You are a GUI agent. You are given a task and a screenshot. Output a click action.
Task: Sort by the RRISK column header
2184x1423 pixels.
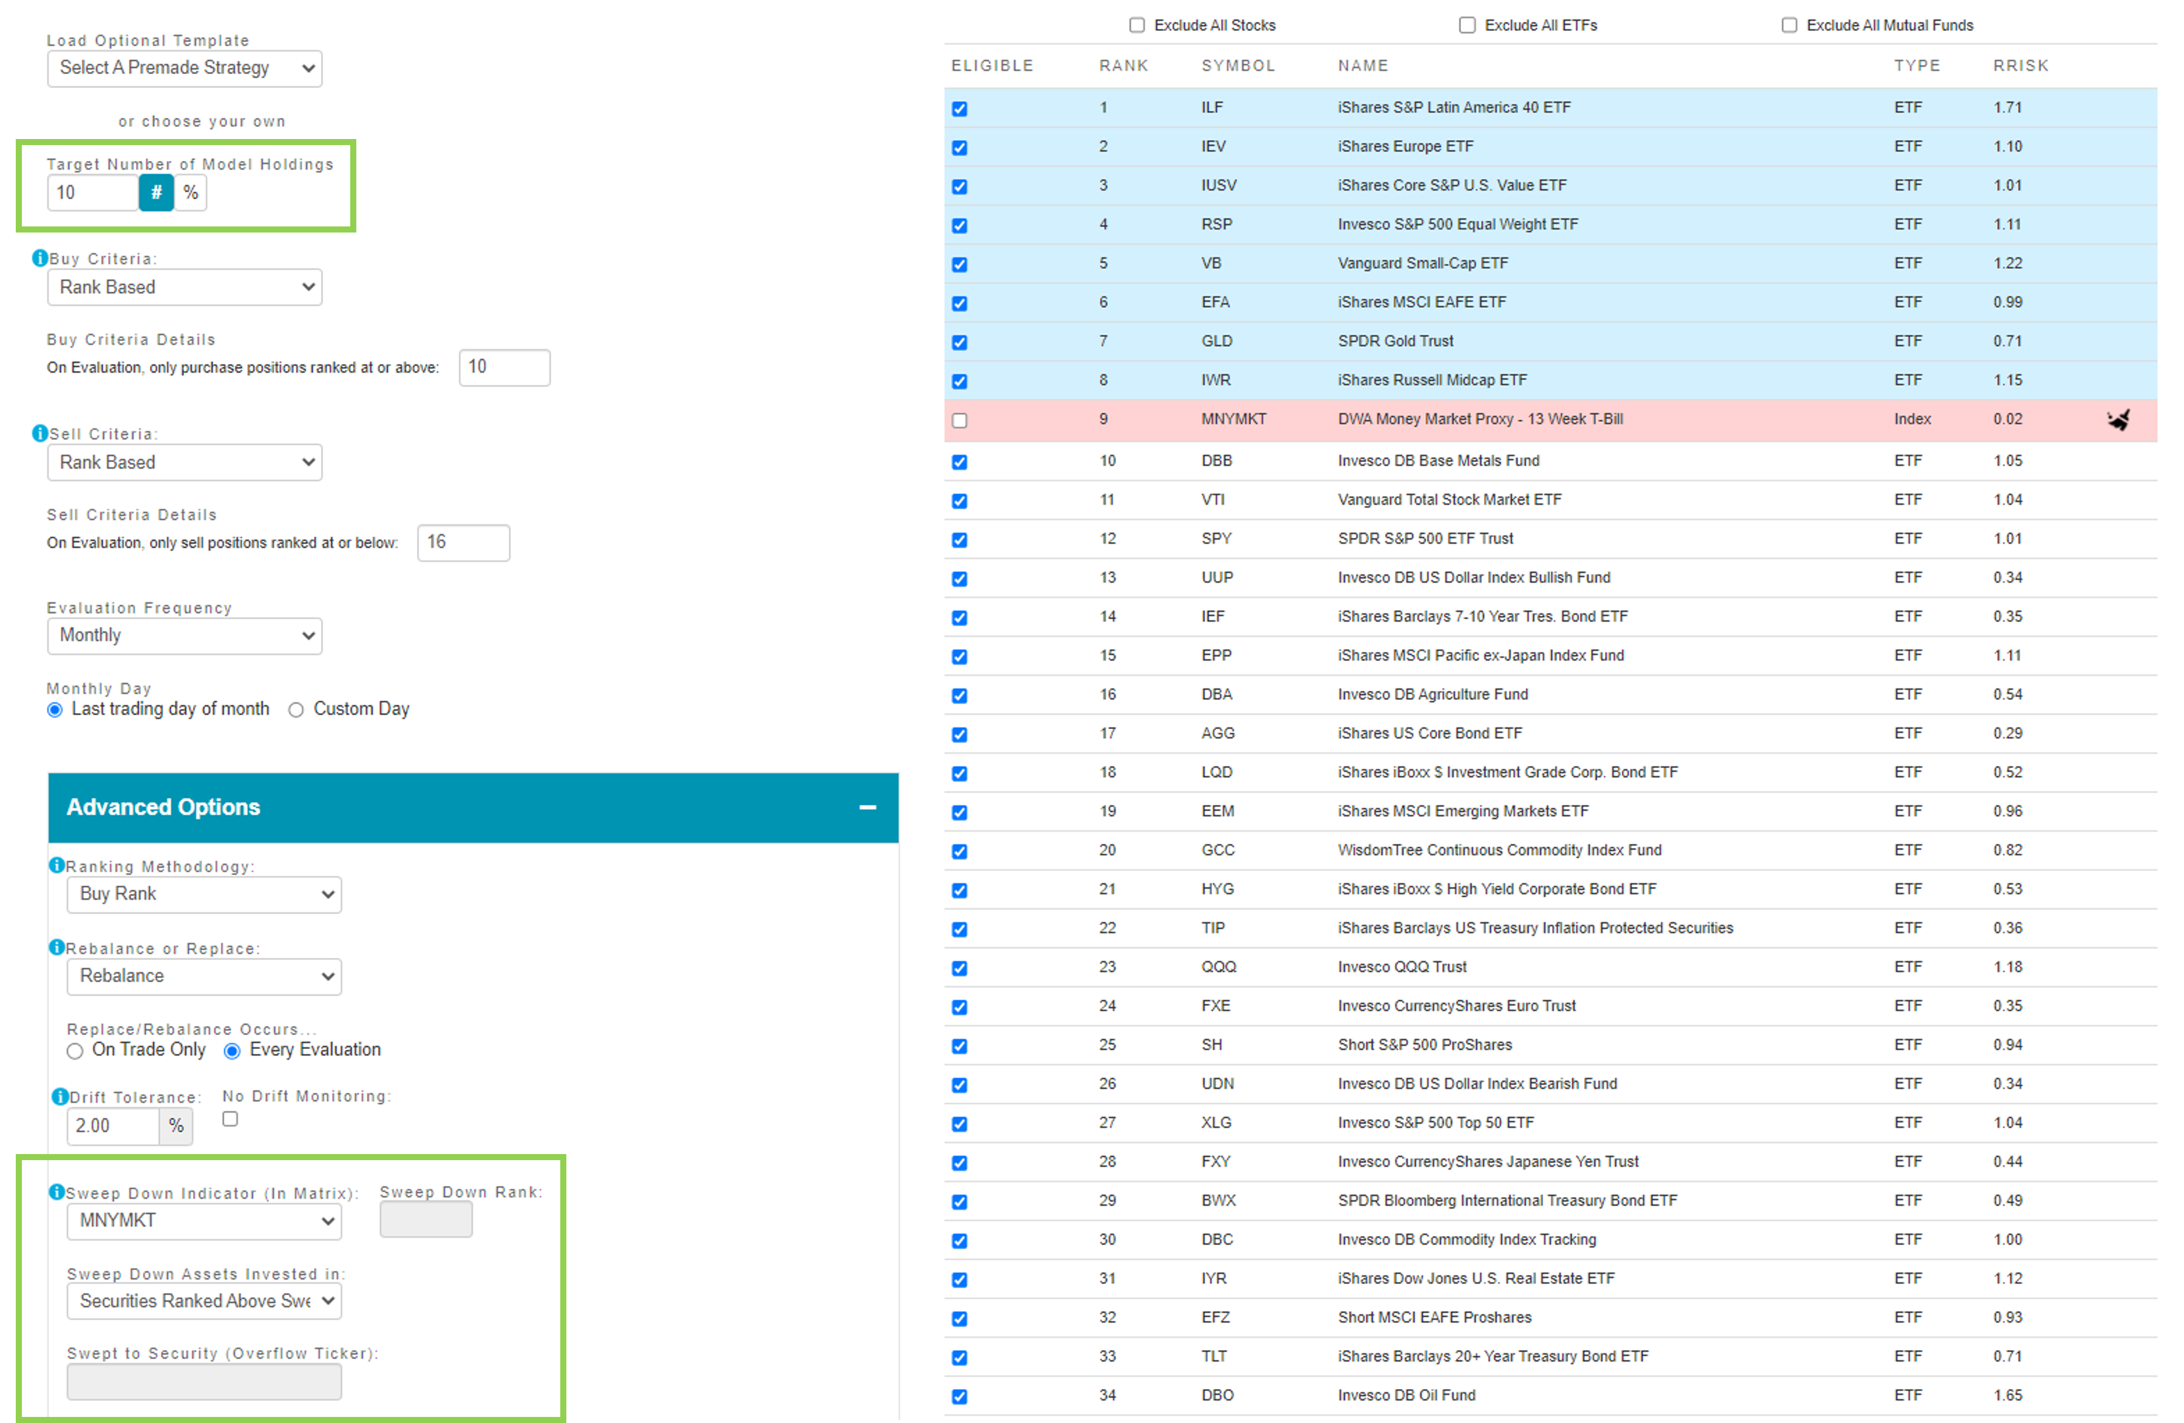coord(2021,66)
